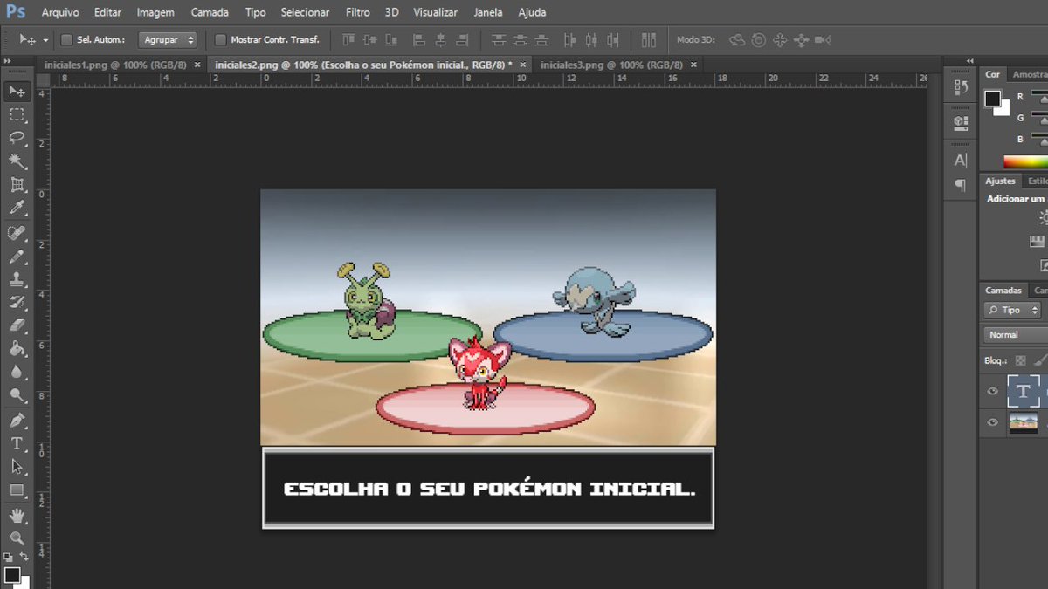Select the Eraser tool
1048x589 pixels.
(x=17, y=325)
